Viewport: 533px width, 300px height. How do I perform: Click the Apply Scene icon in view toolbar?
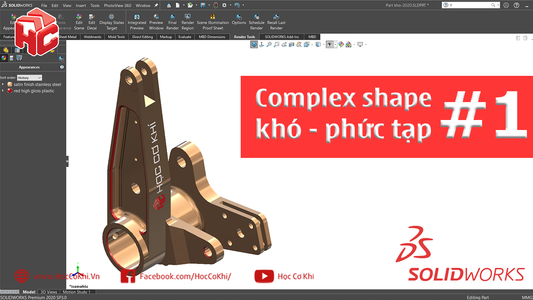pos(348,45)
